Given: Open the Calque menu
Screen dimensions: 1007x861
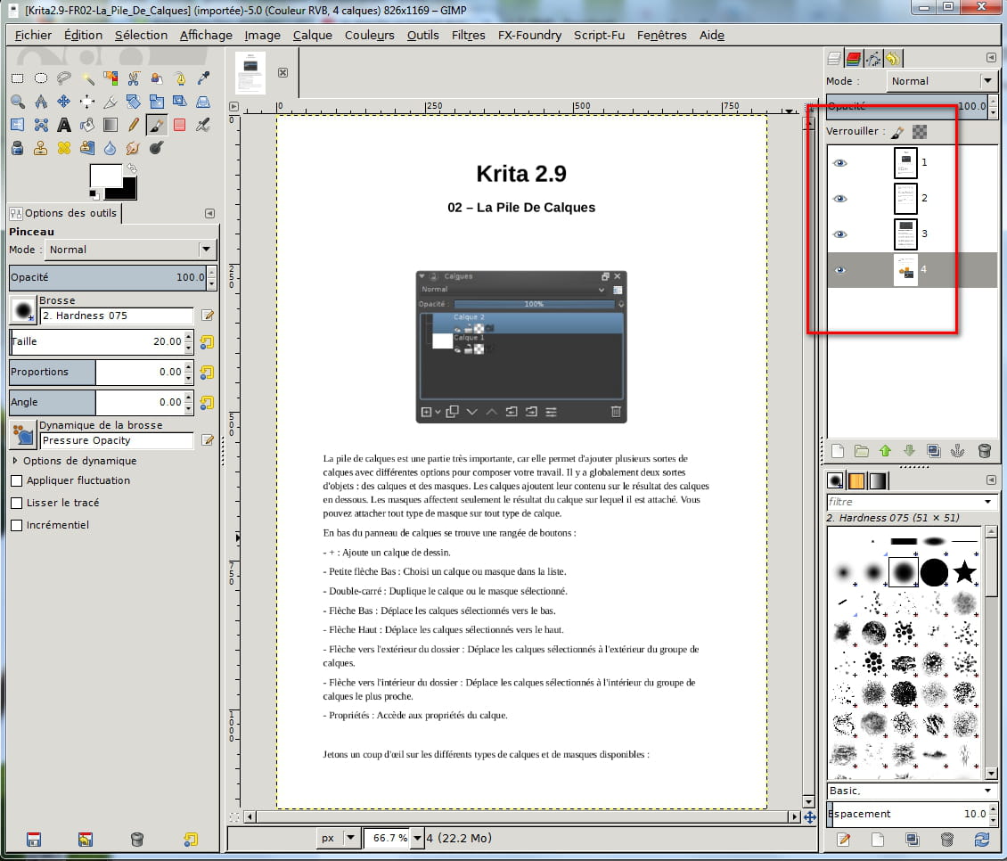Looking at the screenshot, I should (x=312, y=36).
